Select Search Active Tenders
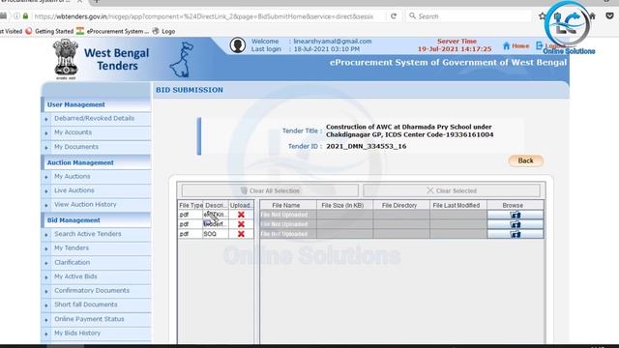 88,234
